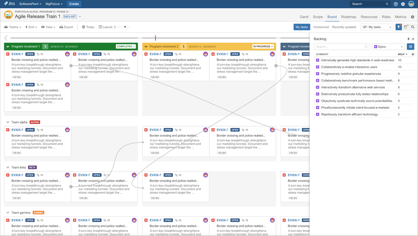Viewport: 418px width, 236px height.
Task: Click the Create button
Action: click(74, 4)
